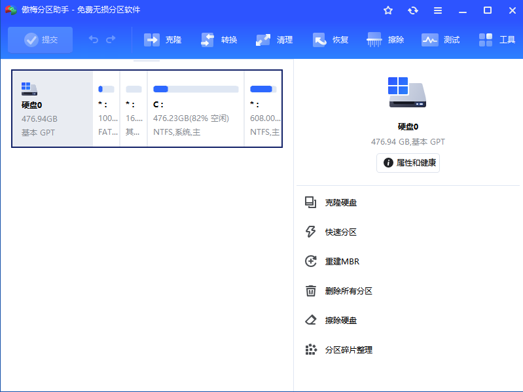This screenshot has width=523, height=392.
Task: Open the 恢复 recovery toolbar item
Action: (x=330, y=40)
